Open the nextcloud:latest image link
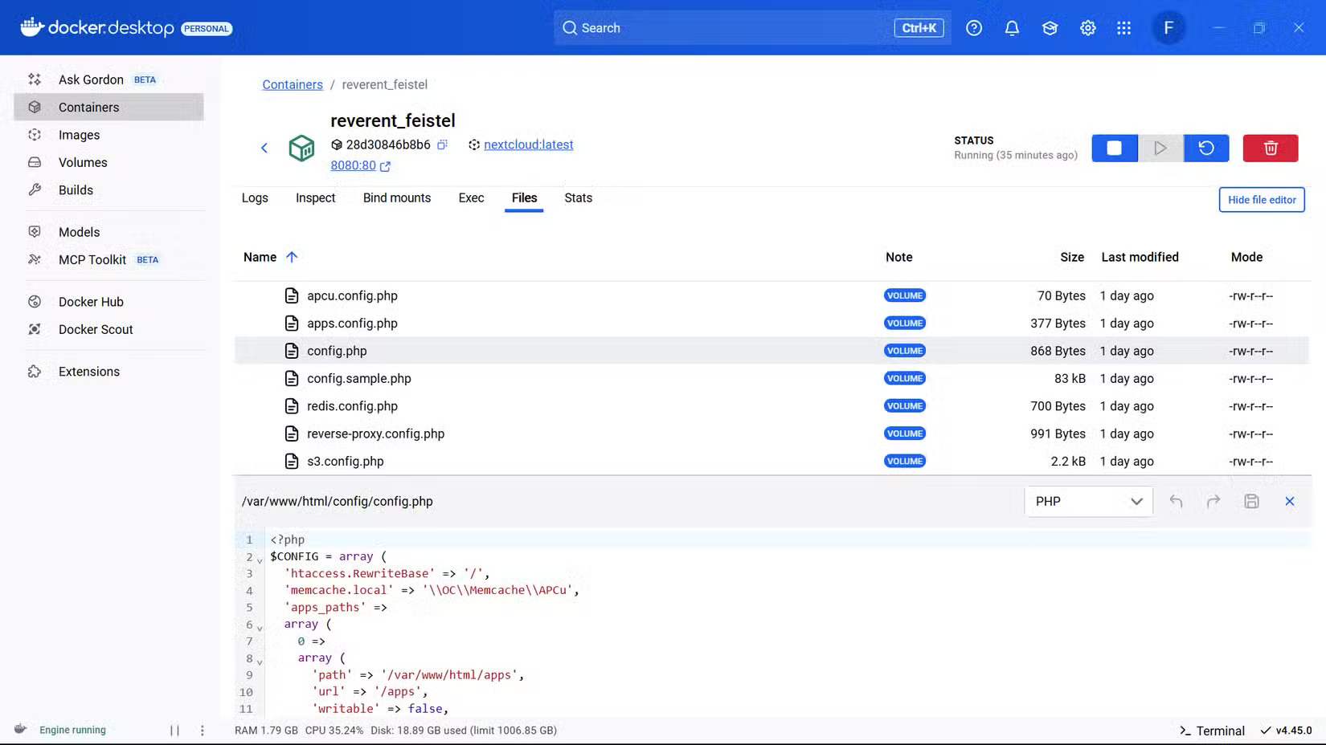Image resolution: width=1326 pixels, height=745 pixels. pos(528,145)
